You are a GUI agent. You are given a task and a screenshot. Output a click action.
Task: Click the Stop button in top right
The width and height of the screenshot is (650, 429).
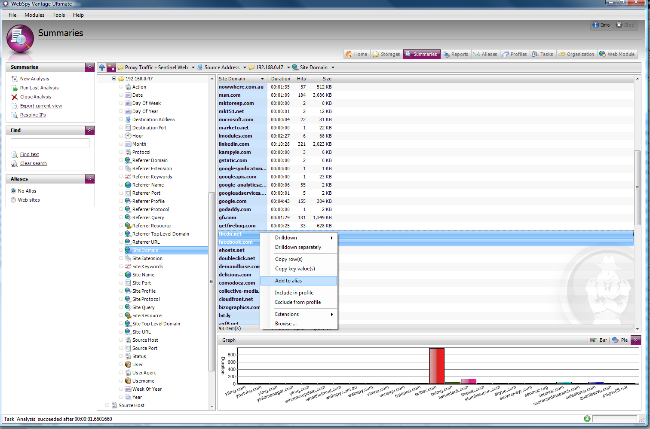(625, 25)
